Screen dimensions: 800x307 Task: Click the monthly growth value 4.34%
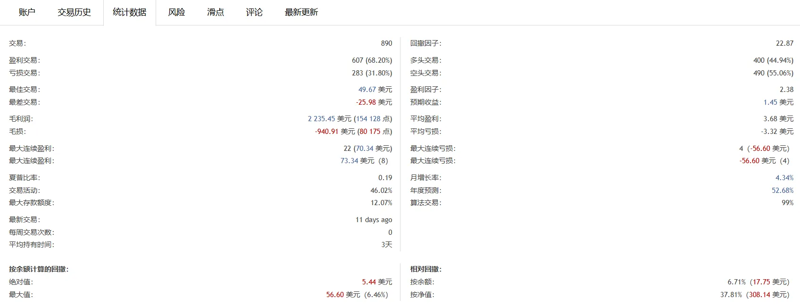pyautogui.click(x=784, y=178)
